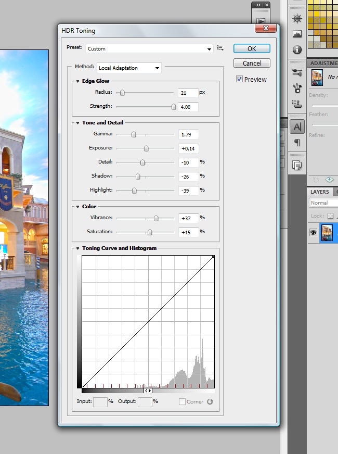Collapse the Edge Glow section
The width and height of the screenshot is (338, 454).
(77, 81)
